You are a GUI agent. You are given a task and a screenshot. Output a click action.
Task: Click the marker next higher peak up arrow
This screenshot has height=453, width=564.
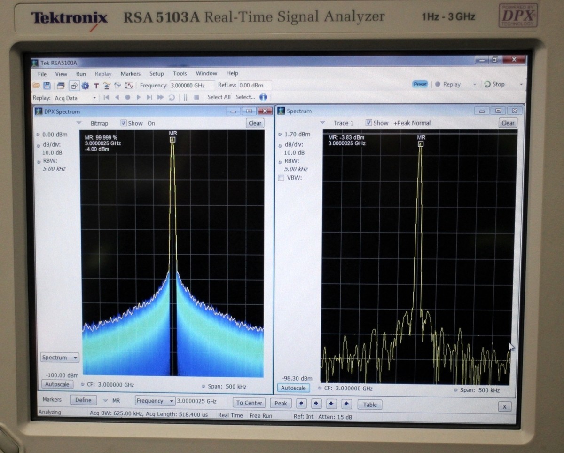[x=347, y=404]
